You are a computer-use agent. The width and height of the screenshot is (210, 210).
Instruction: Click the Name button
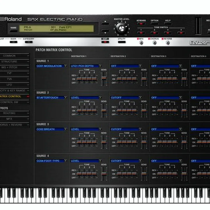13,31
